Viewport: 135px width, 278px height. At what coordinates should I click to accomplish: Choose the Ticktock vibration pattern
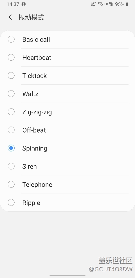tap(67, 76)
